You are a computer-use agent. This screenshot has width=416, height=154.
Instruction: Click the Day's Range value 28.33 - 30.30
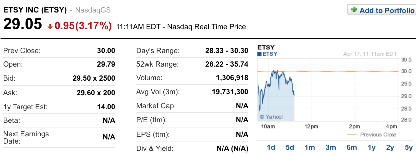(226, 50)
